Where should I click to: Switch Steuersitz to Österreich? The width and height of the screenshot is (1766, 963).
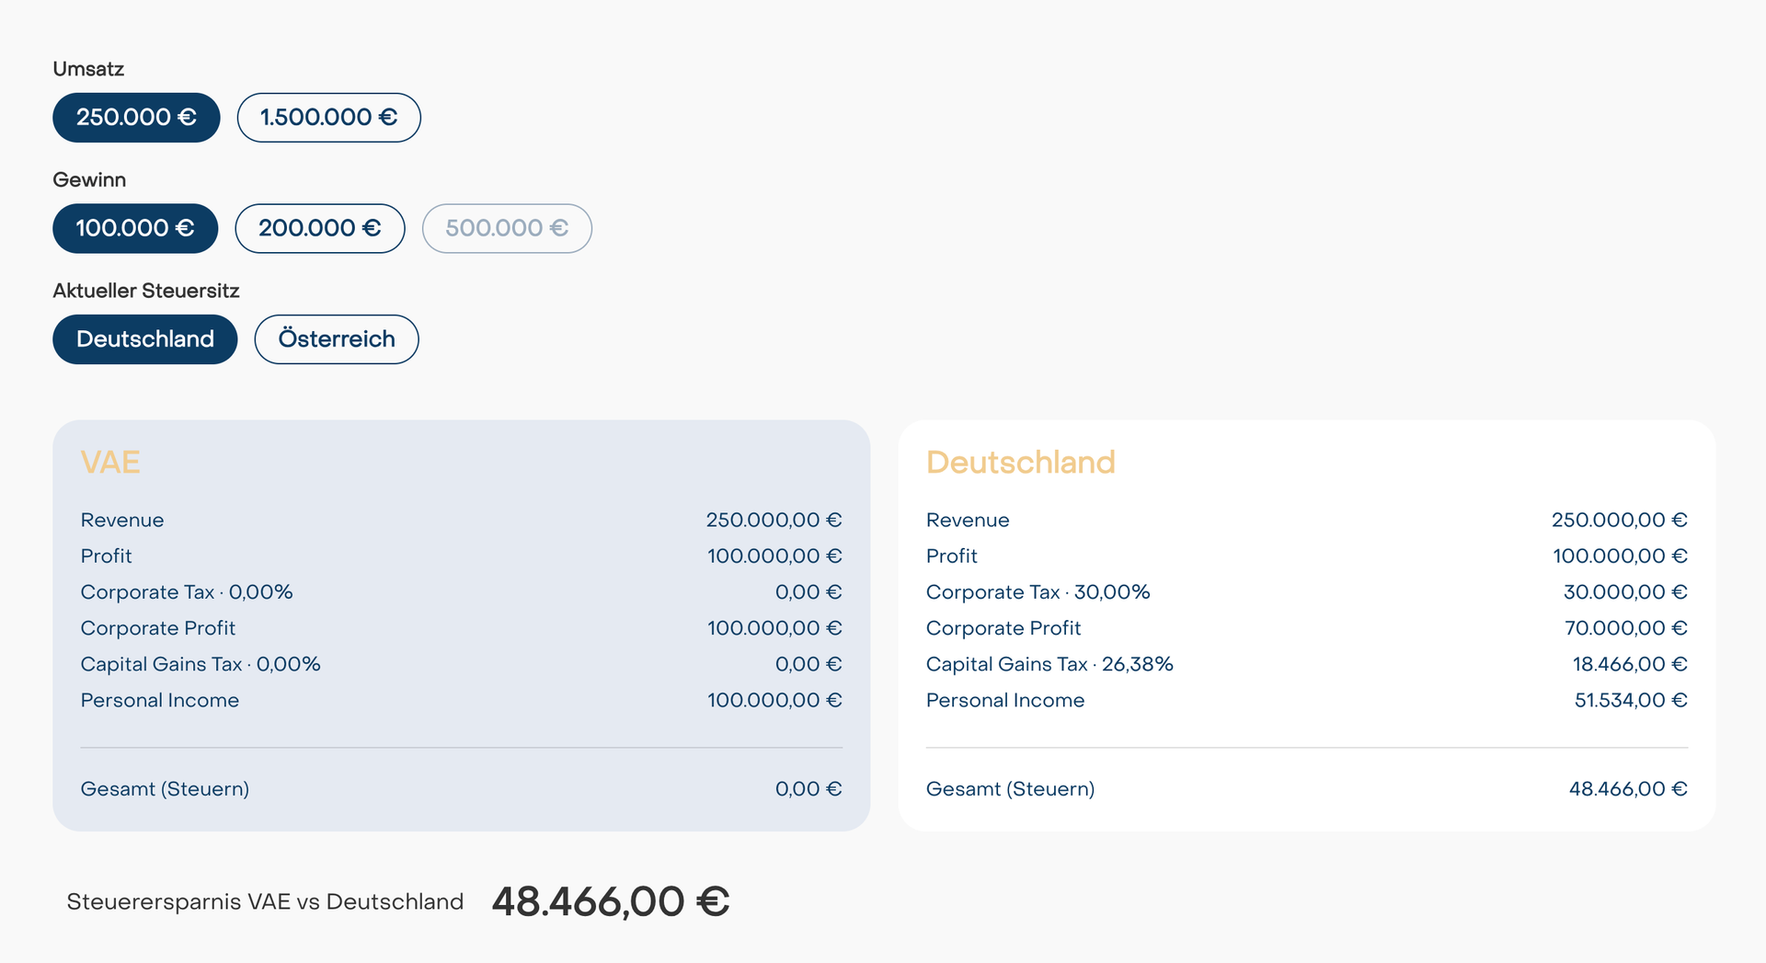(x=336, y=338)
